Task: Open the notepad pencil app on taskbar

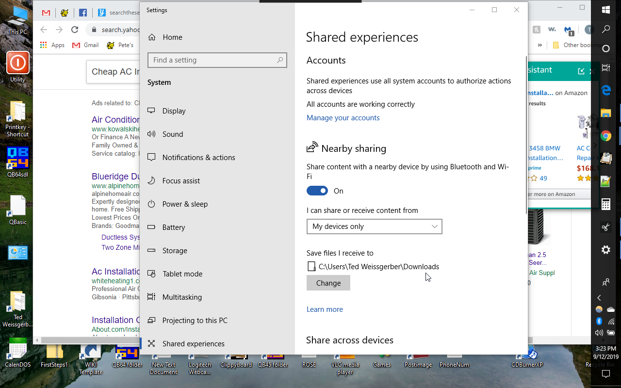Action: 606,181
